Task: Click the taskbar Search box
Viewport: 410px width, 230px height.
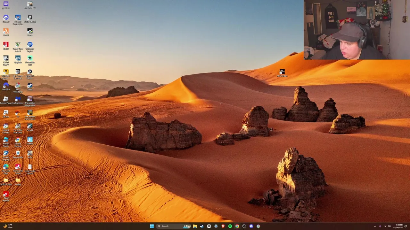Action: tap(173, 226)
